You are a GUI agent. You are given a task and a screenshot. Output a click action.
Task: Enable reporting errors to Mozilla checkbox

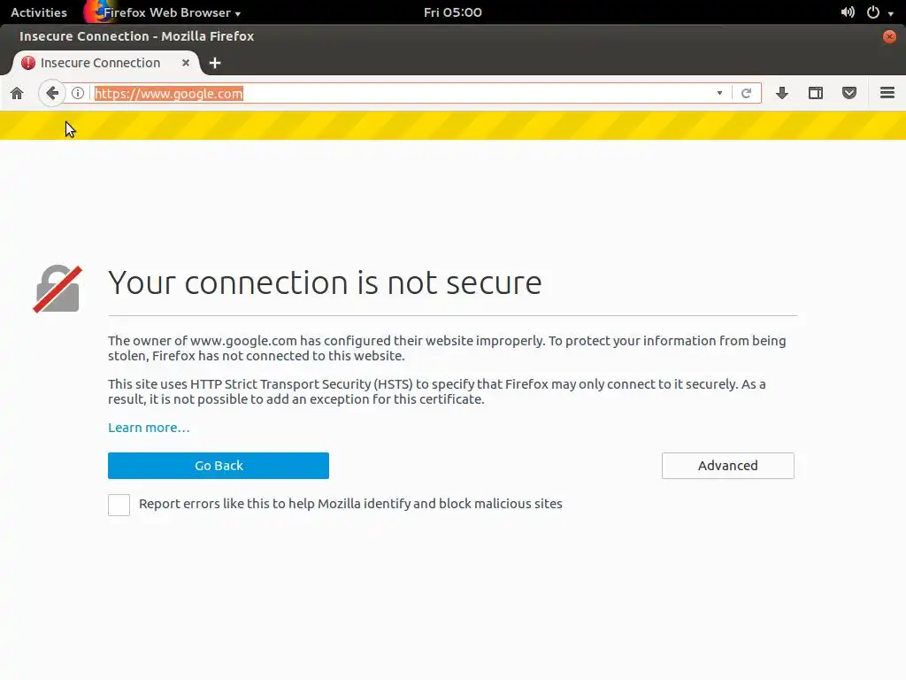119,505
